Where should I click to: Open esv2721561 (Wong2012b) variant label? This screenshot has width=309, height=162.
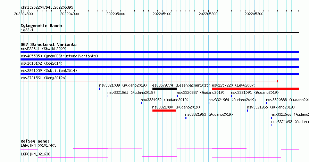tap(44, 78)
